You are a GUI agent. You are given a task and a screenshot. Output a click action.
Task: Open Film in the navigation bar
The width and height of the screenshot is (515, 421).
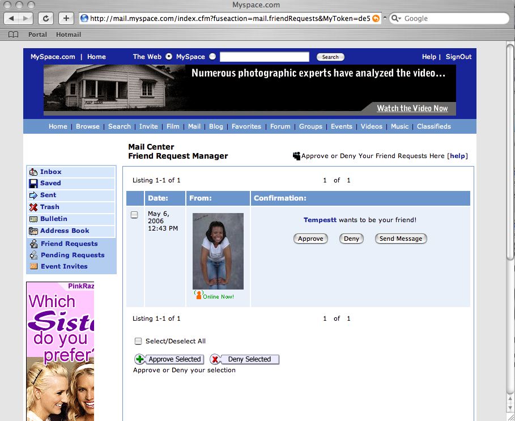click(x=173, y=126)
